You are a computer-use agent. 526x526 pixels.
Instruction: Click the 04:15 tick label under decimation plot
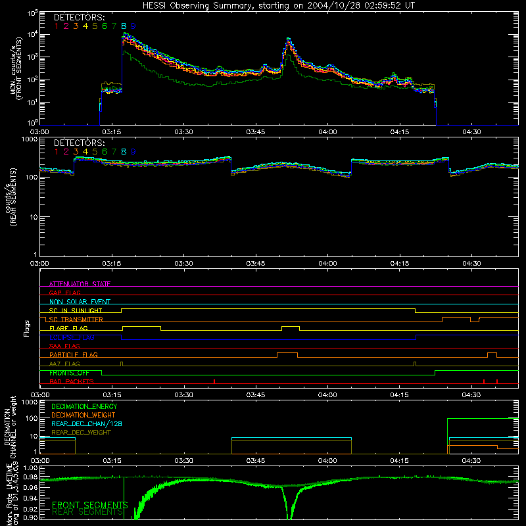pyautogui.click(x=400, y=461)
